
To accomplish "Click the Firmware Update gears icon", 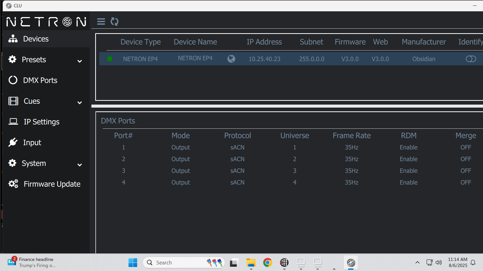I will pos(13,184).
